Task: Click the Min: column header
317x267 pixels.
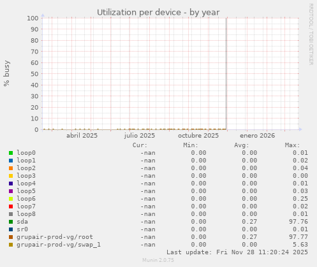Action: pyautogui.click(x=191, y=145)
